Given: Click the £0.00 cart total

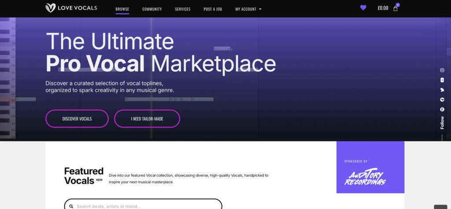Looking at the screenshot, I should pyautogui.click(x=383, y=8).
